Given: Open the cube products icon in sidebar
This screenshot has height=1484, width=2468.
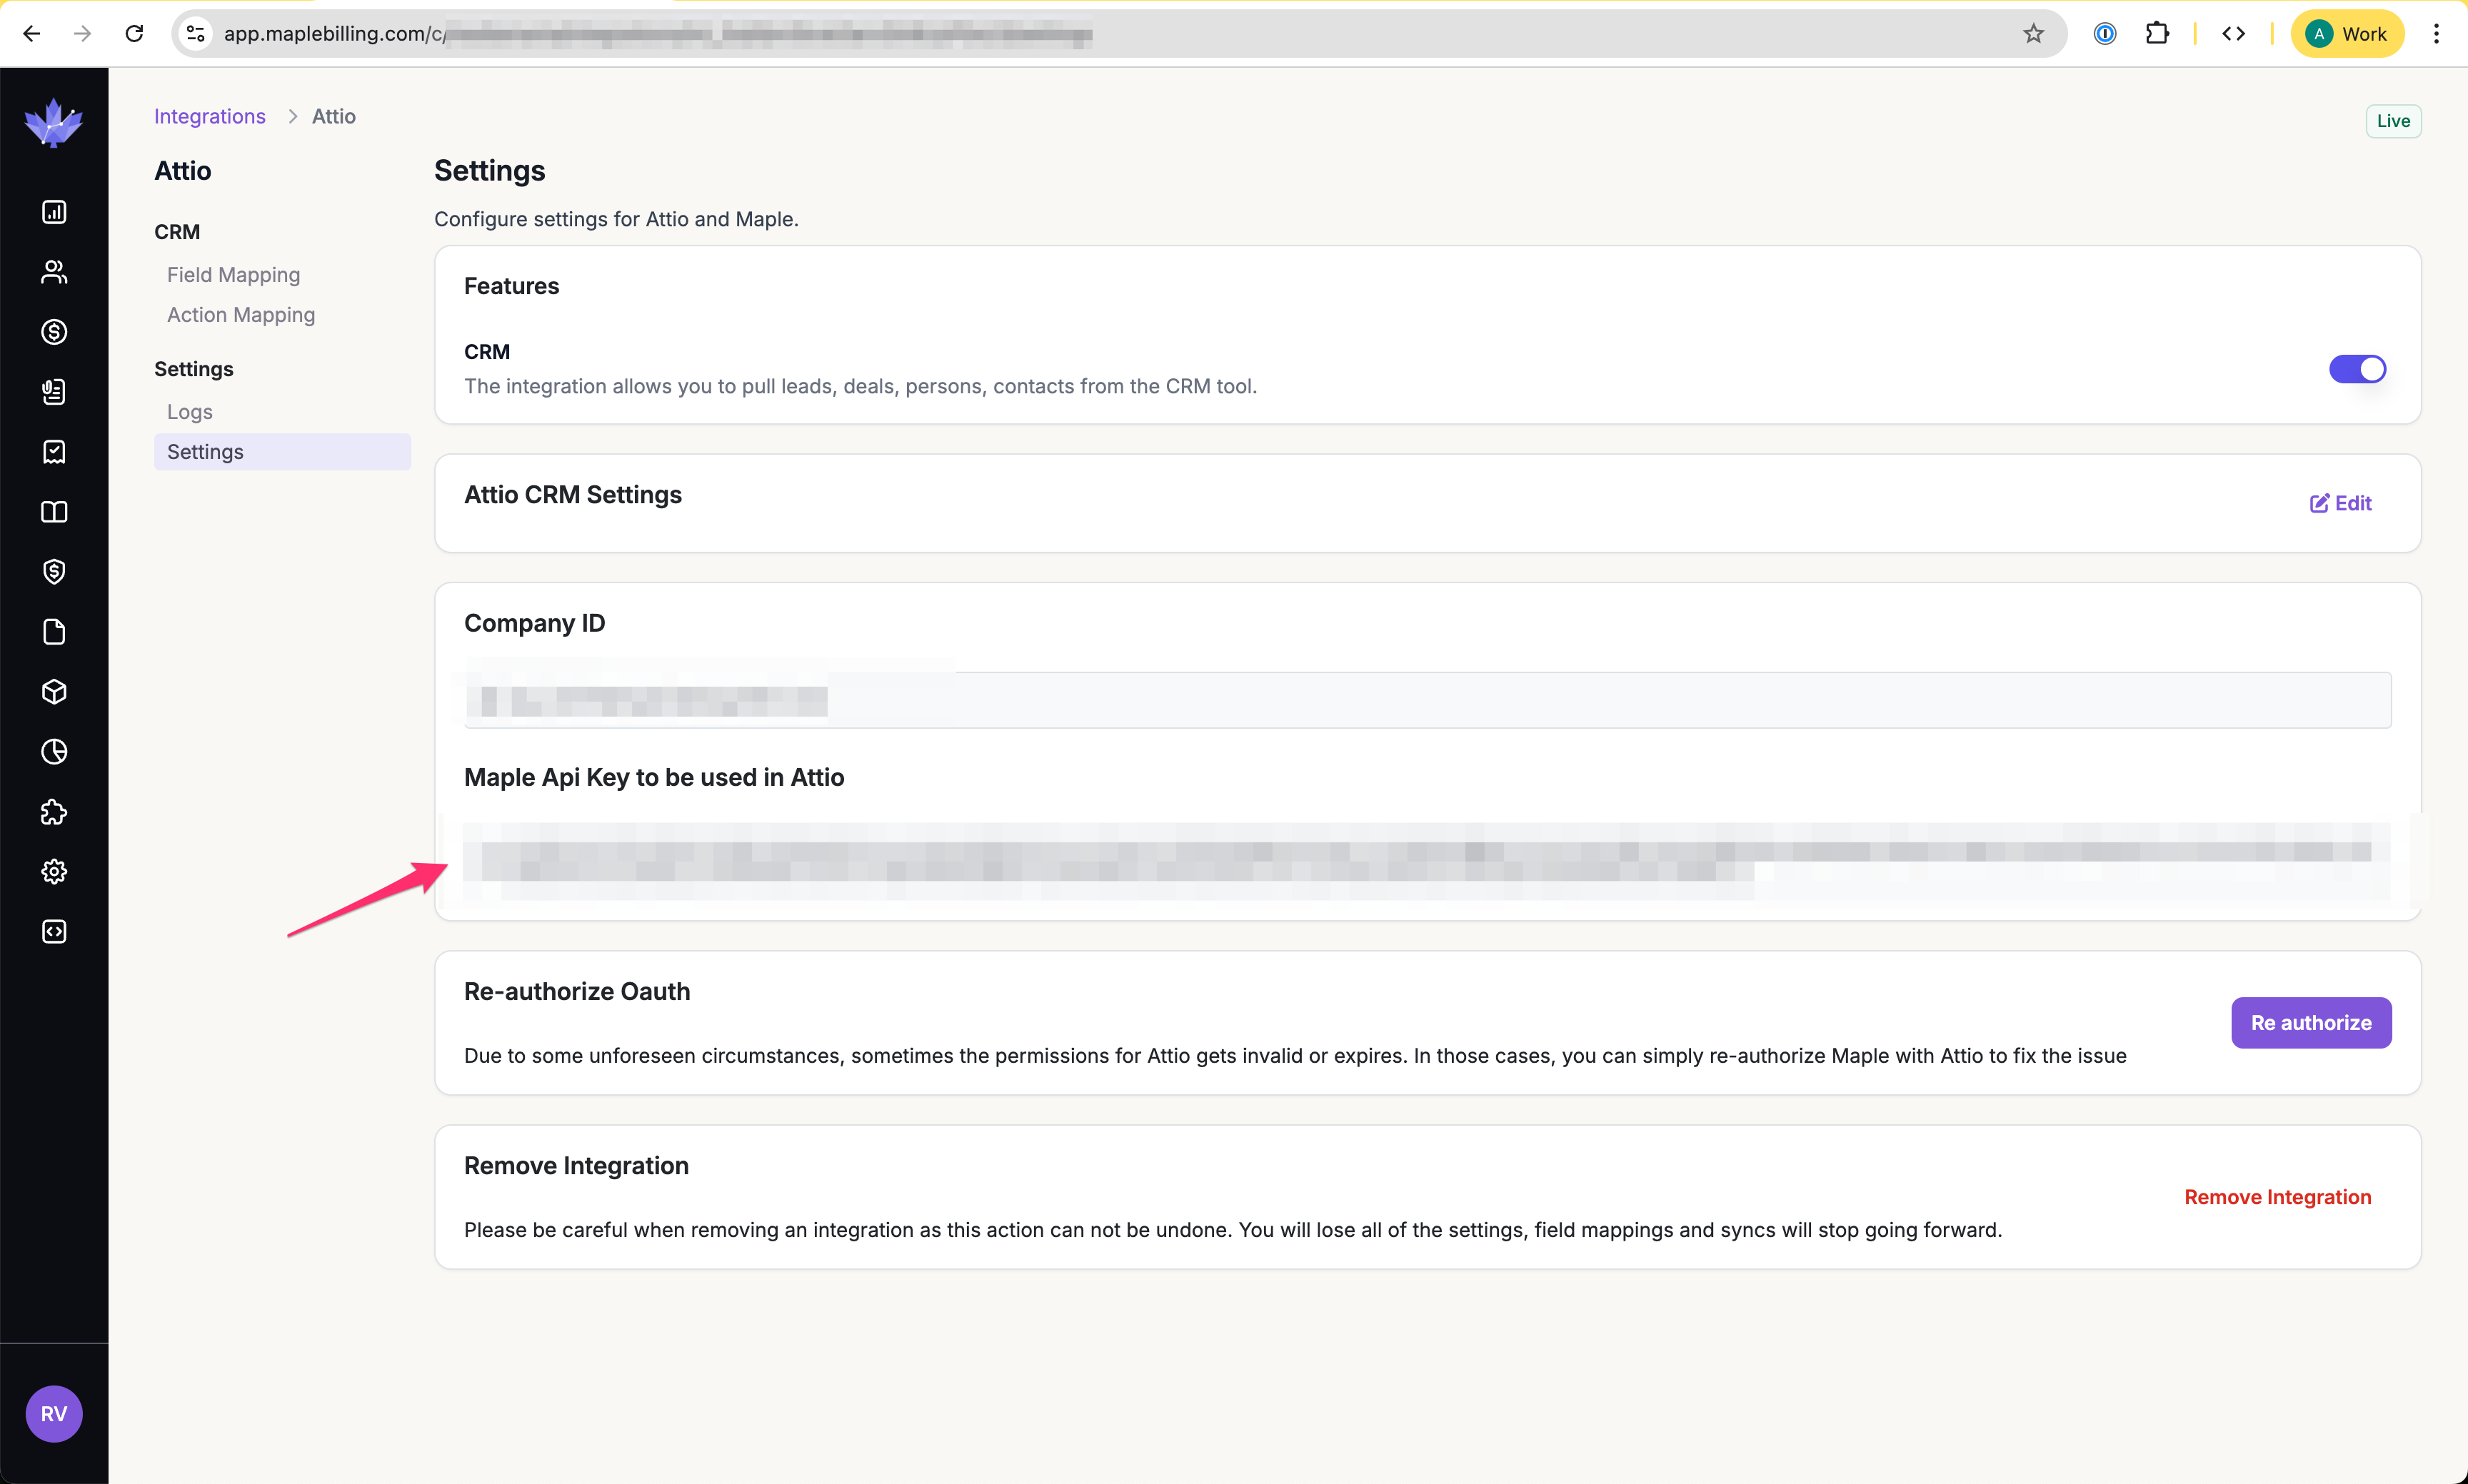Looking at the screenshot, I should [54, 692].
